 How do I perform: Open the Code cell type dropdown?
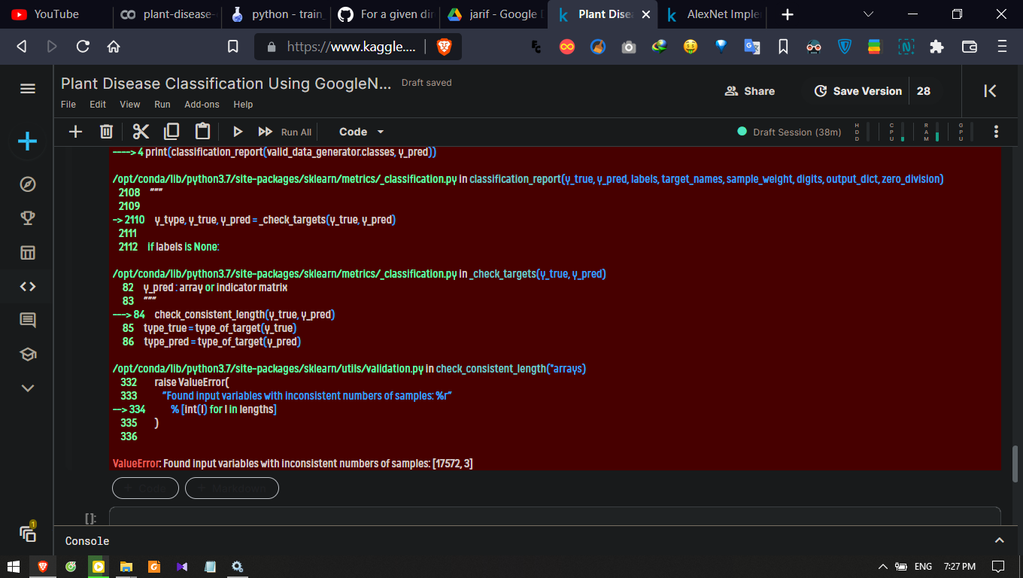(361, 132)
